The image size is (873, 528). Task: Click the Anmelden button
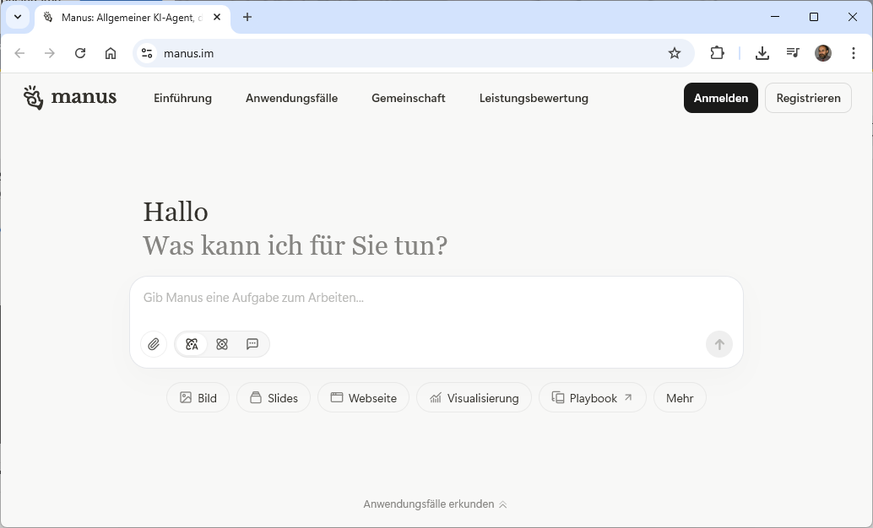pyautogui.click(x=720, y=98)
